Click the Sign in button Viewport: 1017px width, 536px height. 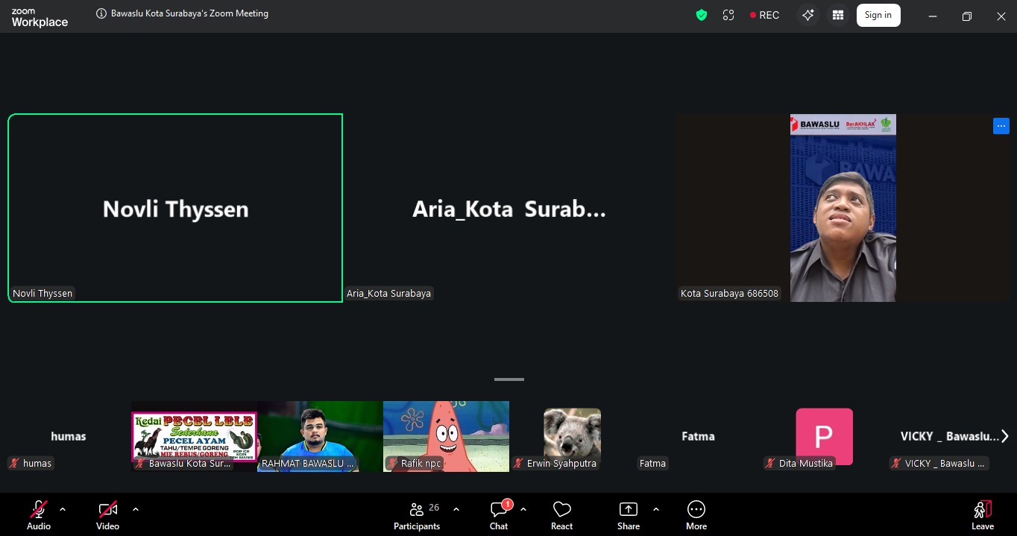coord(878,15)
